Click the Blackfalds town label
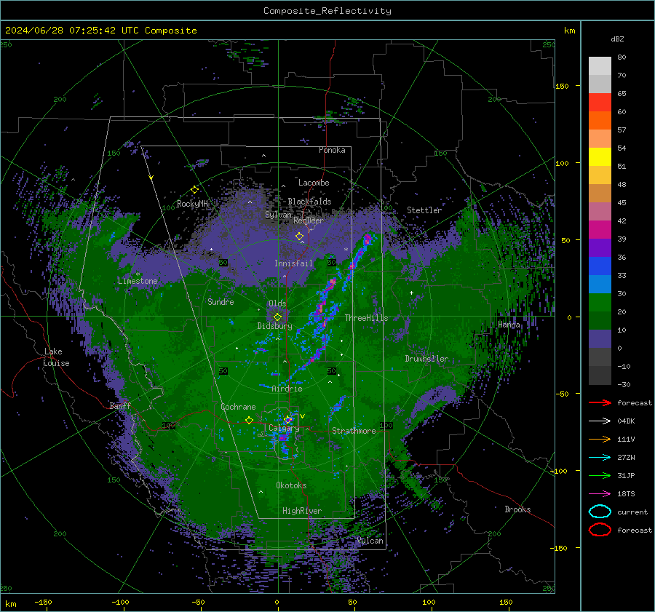Screen dimensions: 655x612 309,202
